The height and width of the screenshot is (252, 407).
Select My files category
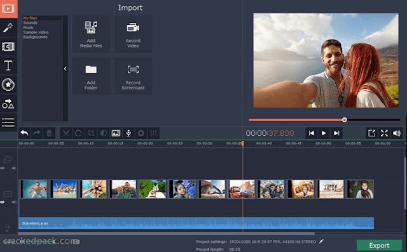[30, 18]
